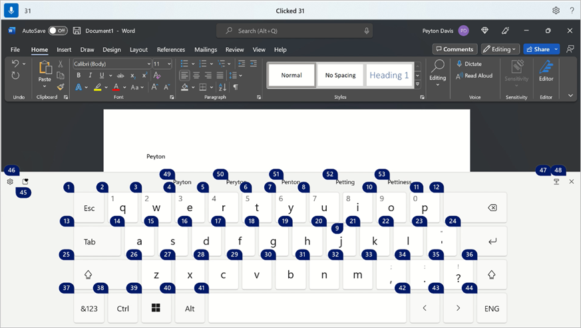Image resolution: width=581 pixels, height=328 pixels.
Task: Choose the 'Petting' text suggestion
Action: click(x=345, y=182)
